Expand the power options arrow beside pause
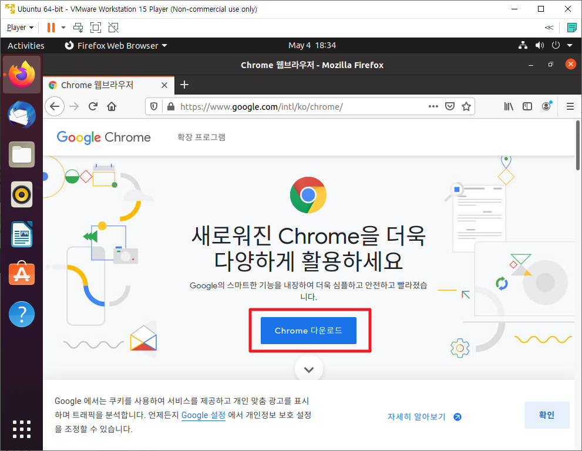This screenshot has width=582, height=451. click(x=63, y=28)
